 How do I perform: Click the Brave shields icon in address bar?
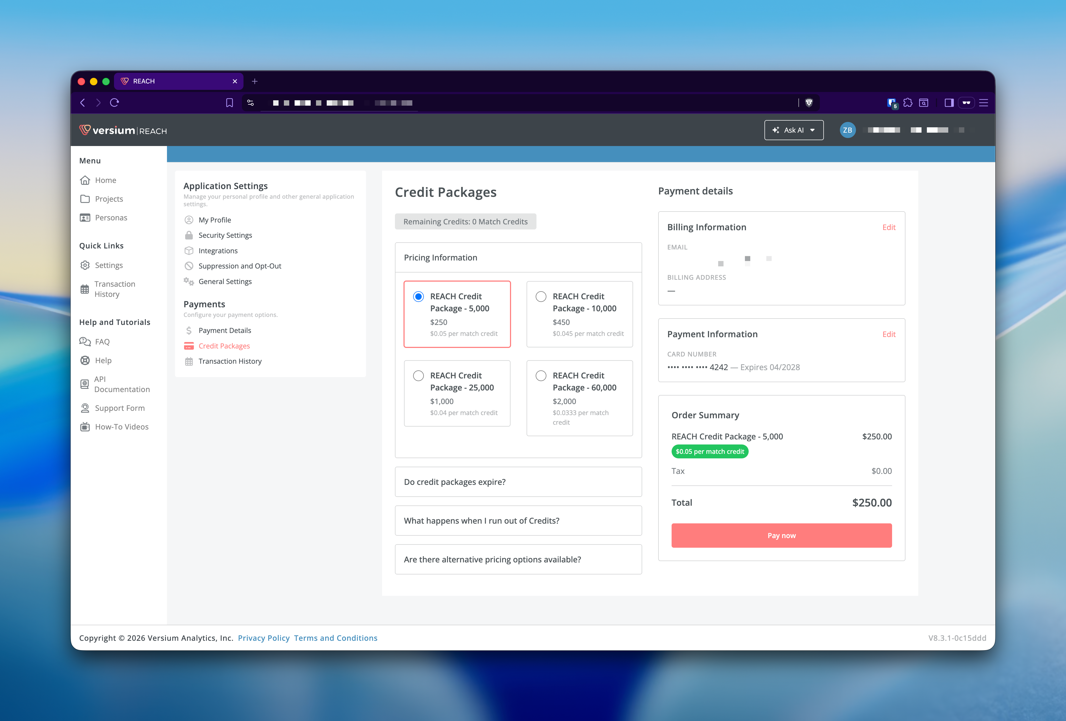(x=809, y=103)
